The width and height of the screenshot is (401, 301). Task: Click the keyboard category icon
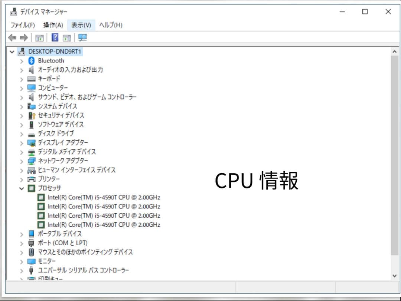pyautogui.click(x=31, y=78)
